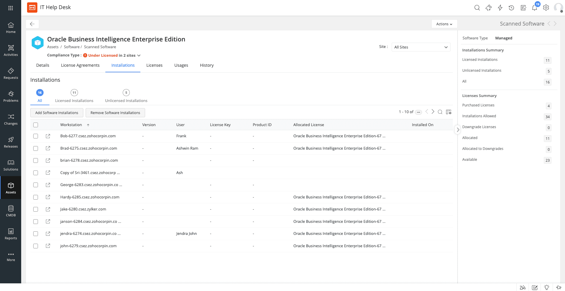Check the Brad-6275 workstation row checkbox

click(36, 148)
